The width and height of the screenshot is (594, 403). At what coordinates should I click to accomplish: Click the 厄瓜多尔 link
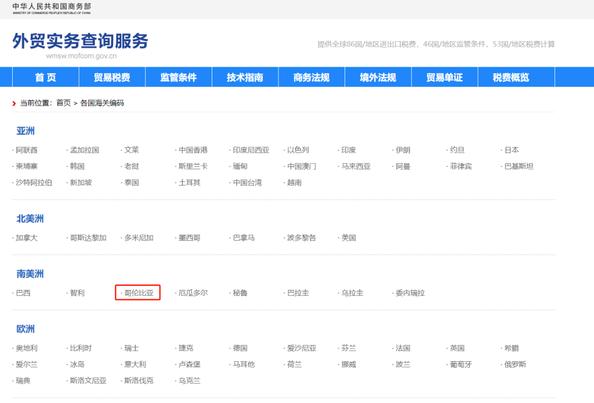tap(193, 293)
